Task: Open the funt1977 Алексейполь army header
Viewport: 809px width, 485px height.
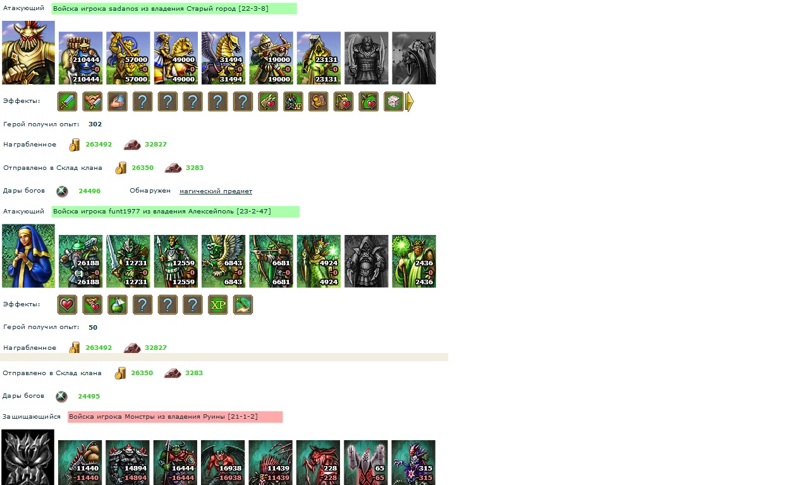Action: coord(176,212)
